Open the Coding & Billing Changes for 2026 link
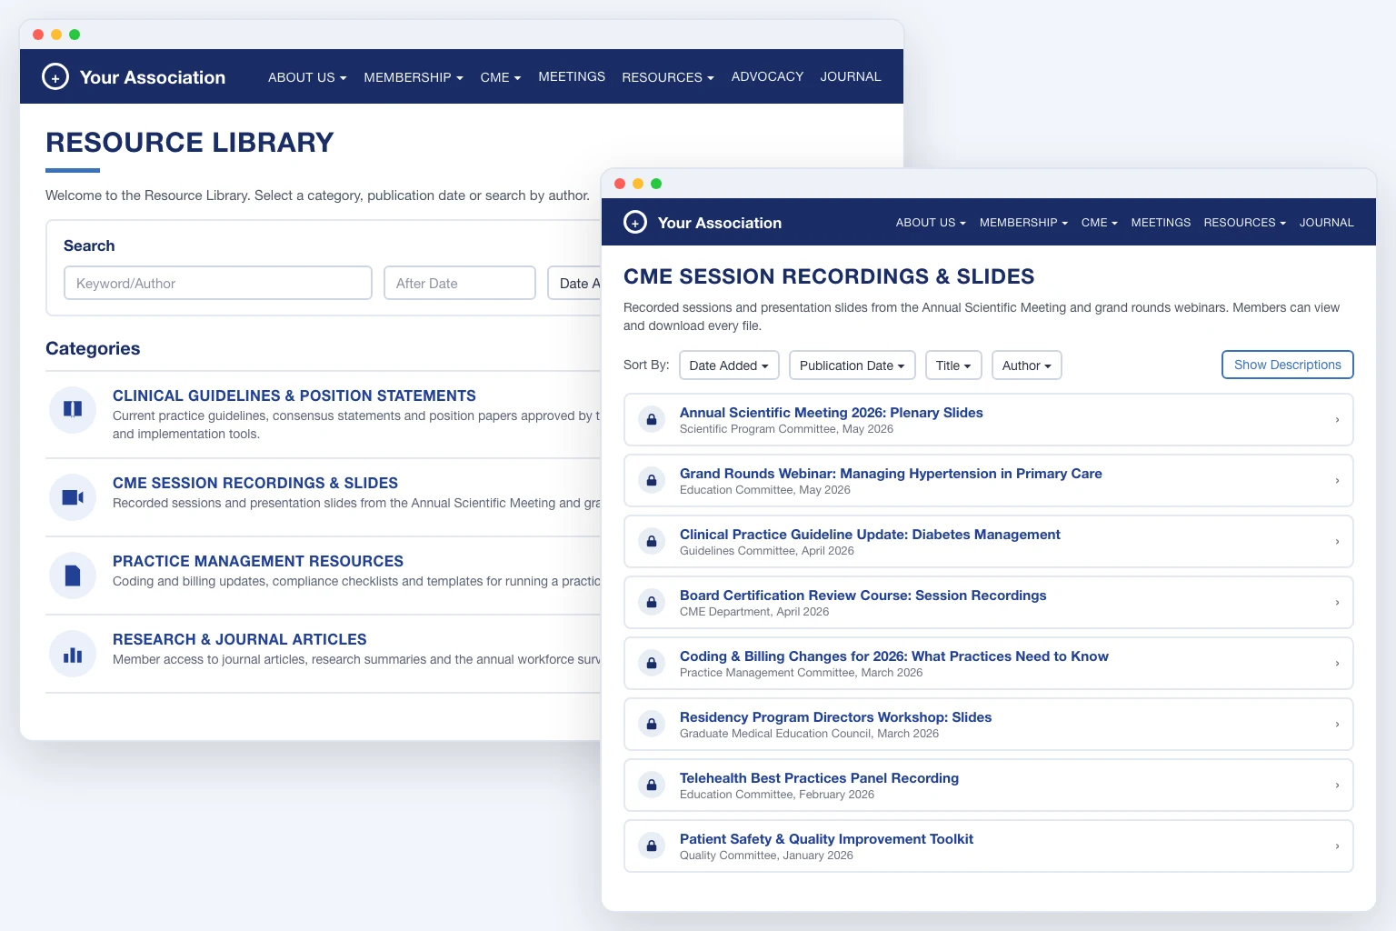 (x=894, y=656)
